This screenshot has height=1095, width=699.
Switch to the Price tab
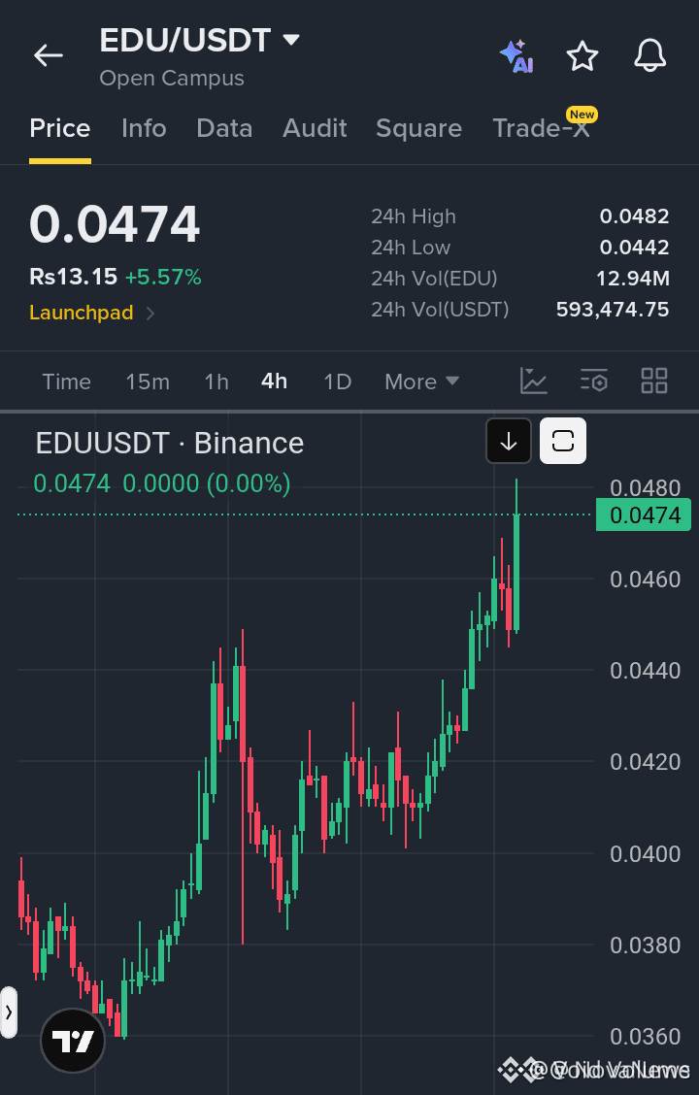(x=60, y=128)
